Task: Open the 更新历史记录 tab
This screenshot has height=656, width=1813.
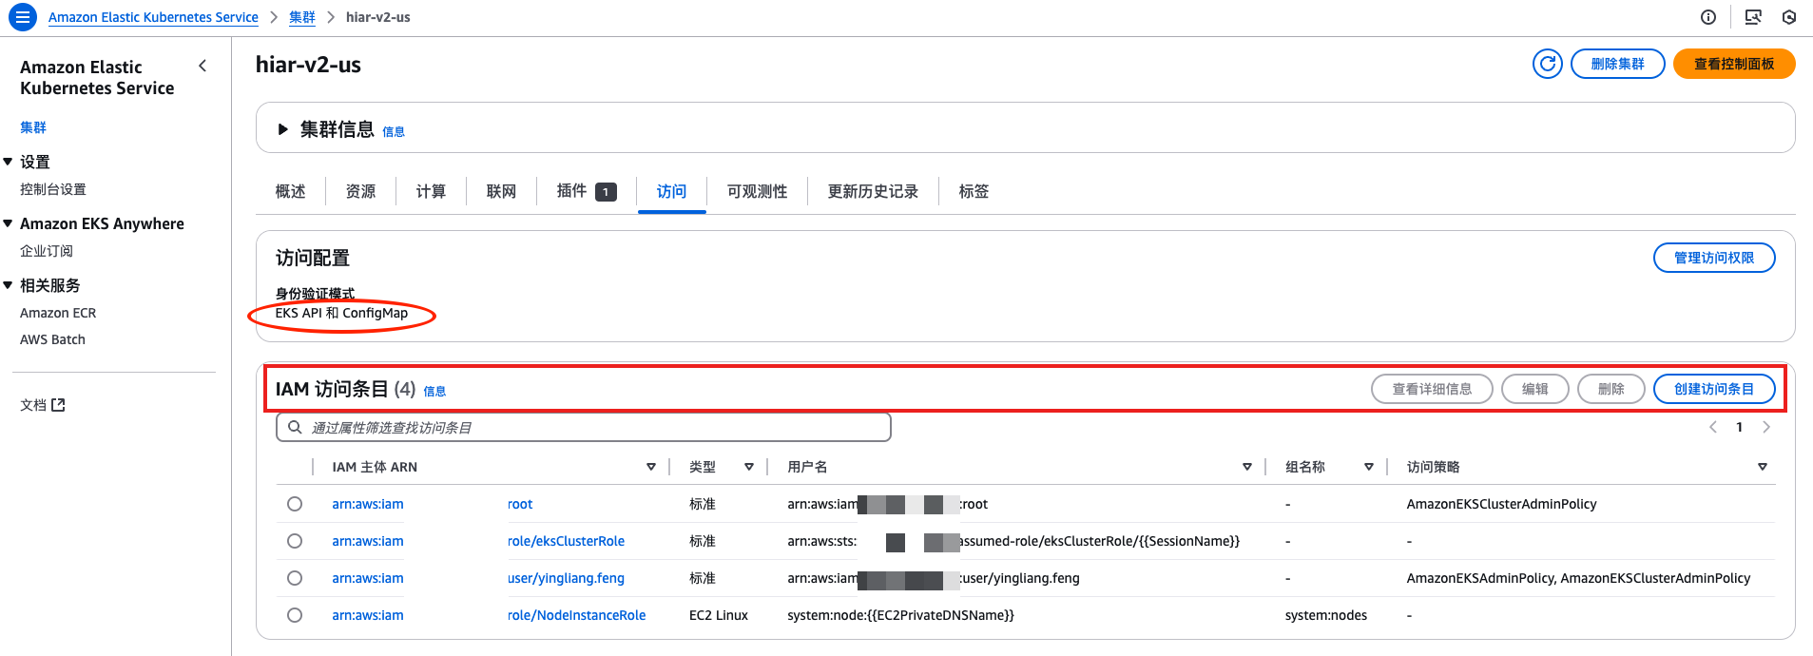Action: [x=873, y=191]
